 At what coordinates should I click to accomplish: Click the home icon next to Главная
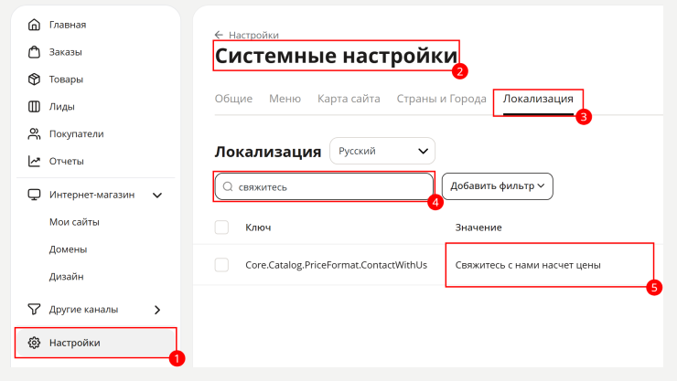click(34, 25)
